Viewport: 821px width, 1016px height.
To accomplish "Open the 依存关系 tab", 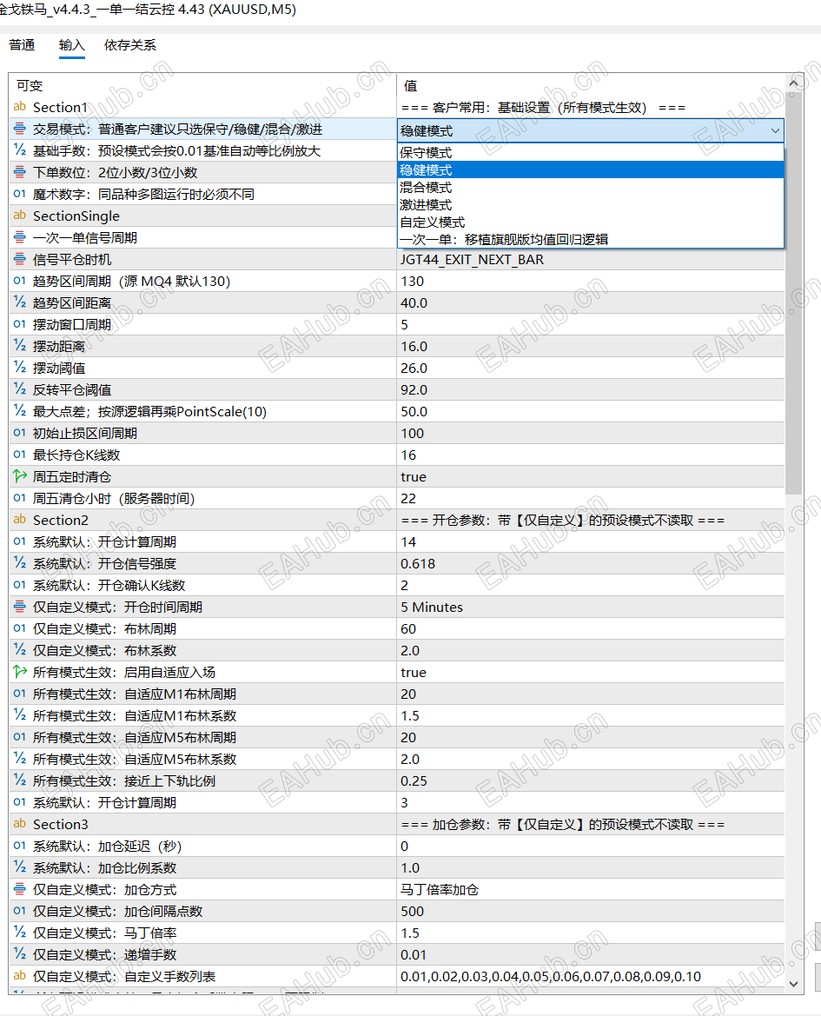I will tap(130, 44).
